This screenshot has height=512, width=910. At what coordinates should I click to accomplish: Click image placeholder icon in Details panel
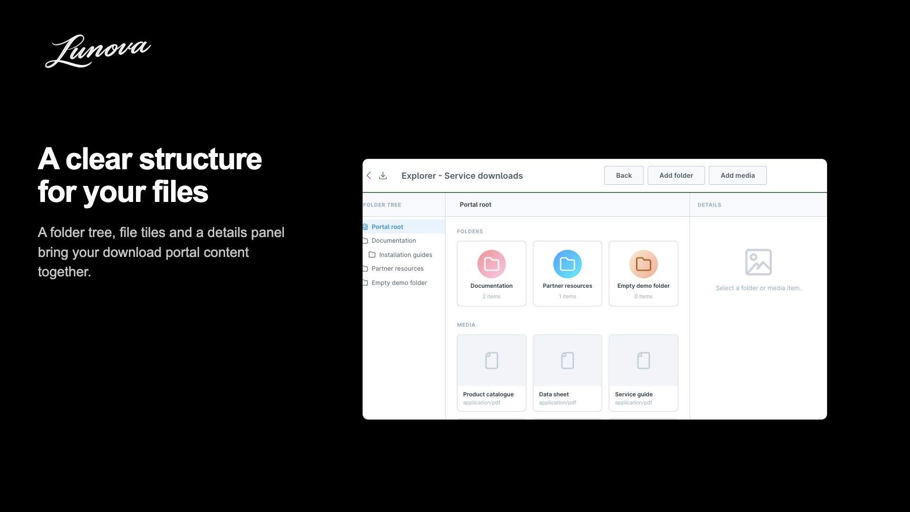[758, 262]
